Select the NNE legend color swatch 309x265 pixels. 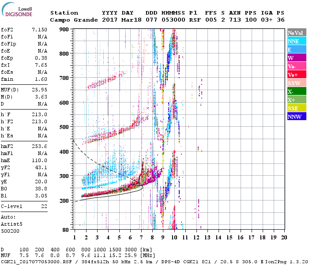(297, 41)
